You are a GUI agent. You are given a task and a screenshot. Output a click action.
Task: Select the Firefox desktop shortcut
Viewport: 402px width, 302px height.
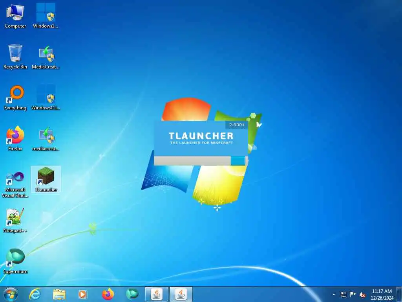(15, 138)
